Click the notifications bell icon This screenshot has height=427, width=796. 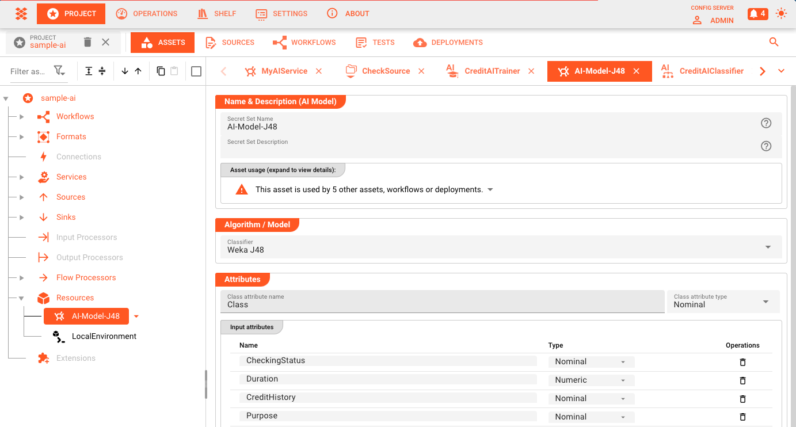757,14
